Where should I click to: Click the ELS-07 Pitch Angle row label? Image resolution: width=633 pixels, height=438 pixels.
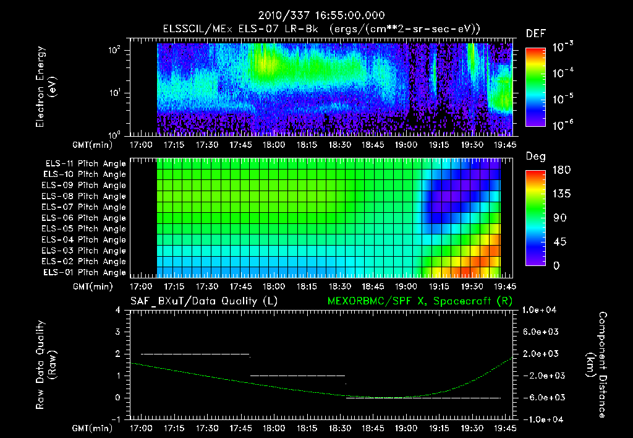coord(84,207)
